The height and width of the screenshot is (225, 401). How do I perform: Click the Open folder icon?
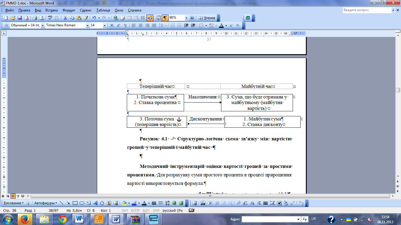point(13,18)
